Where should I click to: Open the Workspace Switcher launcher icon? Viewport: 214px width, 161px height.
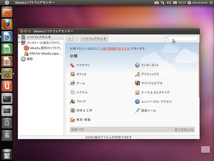coord(7,111)
